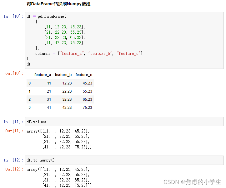Click the In [11] prompt label
The image size is (226, 188).
pos(13,122)
